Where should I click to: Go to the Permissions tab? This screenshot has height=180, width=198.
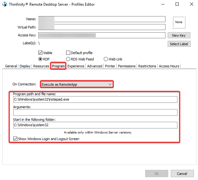point(127,66)
